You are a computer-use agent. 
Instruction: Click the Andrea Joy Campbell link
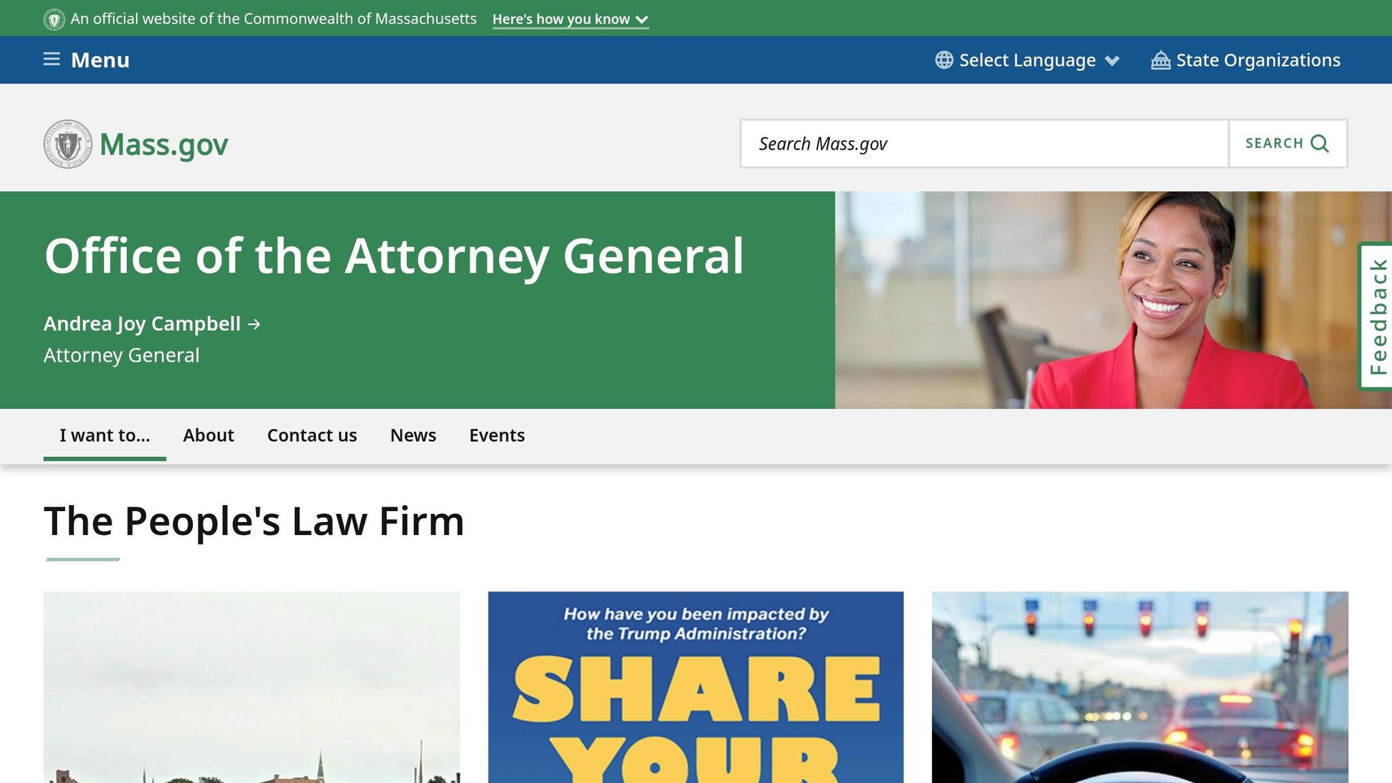(142, 324)
